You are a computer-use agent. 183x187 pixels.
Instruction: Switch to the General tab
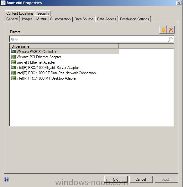[x=12, y=19]
